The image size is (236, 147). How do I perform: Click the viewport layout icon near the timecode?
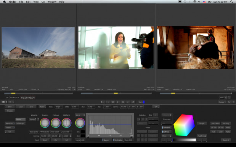(x=4, y=102)
